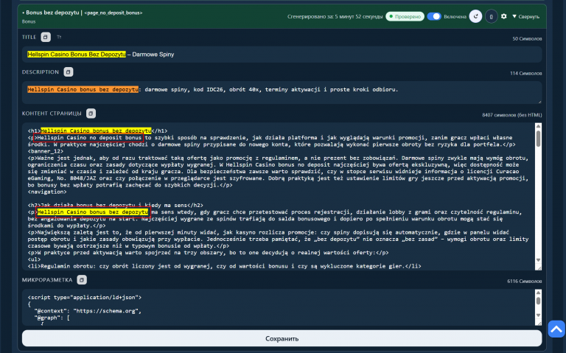The height and width of the screenshot is (353, 566).
Task: Click the '"@context": "https://schema.org"' line
Action: (x=88, y=311)
